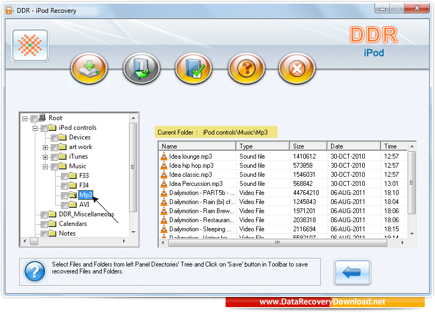The height and width of the screenshot is (313, 435).
Task: Click the F34 folder icon
Action: 73,185
